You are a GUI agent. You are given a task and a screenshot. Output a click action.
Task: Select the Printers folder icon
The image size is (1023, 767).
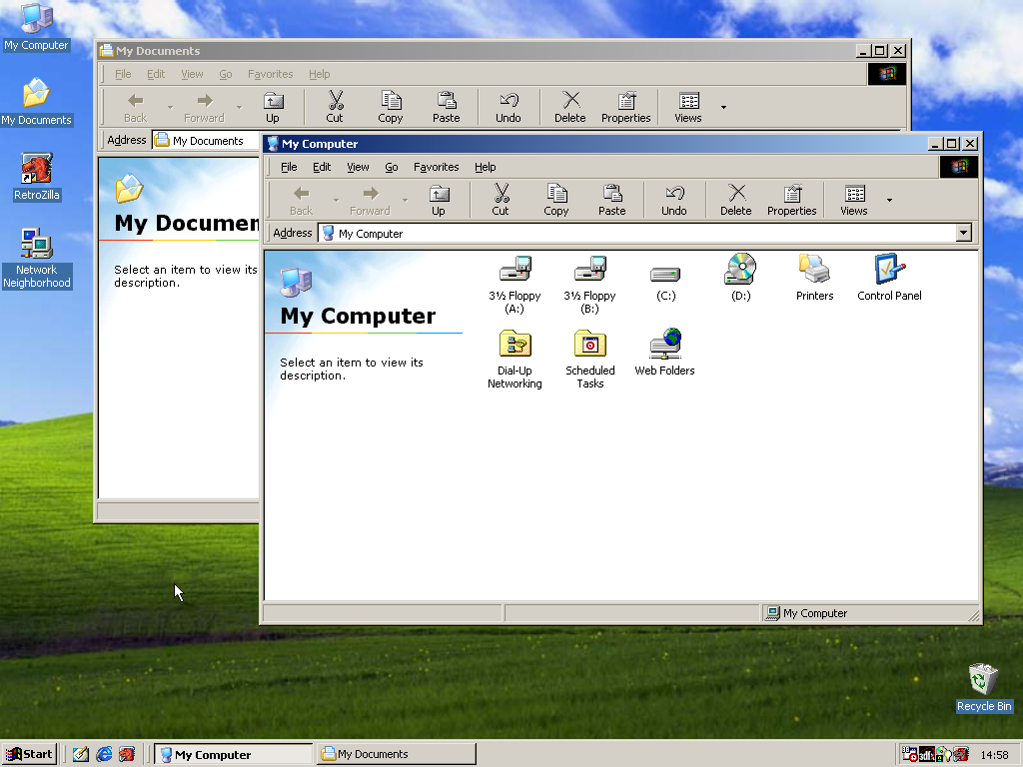pos(814,271)
